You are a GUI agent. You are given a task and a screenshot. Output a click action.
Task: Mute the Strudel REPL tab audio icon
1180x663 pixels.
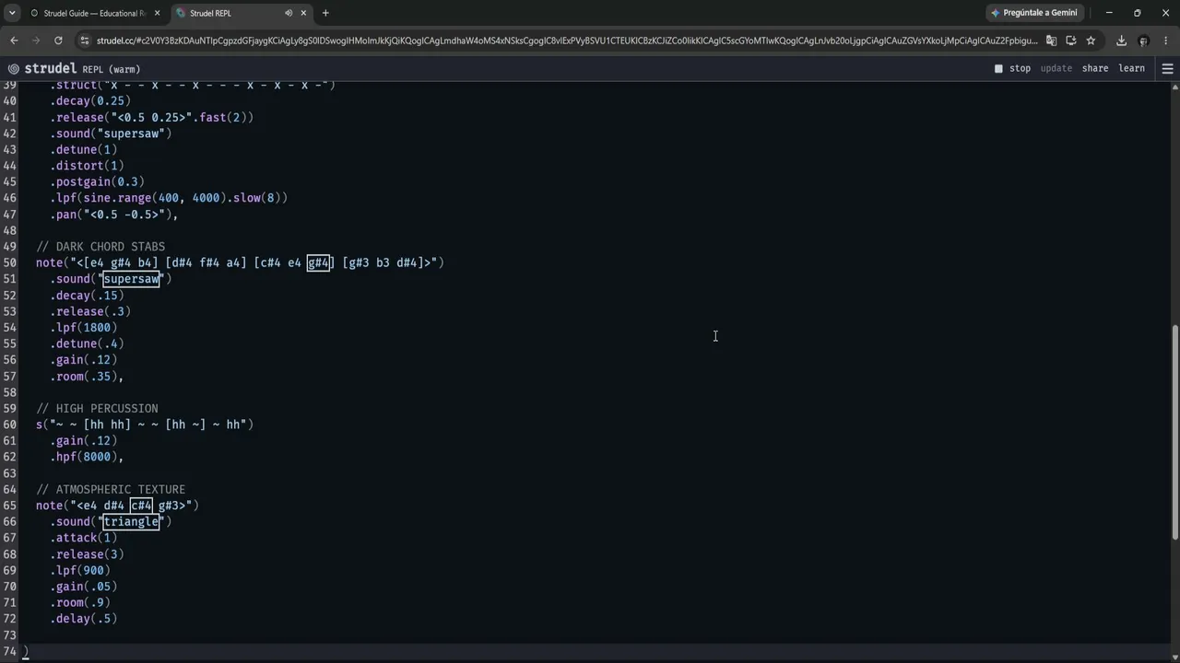click(289, 13)
